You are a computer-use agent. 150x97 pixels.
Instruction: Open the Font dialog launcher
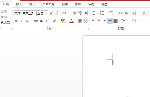pos(87,29)
